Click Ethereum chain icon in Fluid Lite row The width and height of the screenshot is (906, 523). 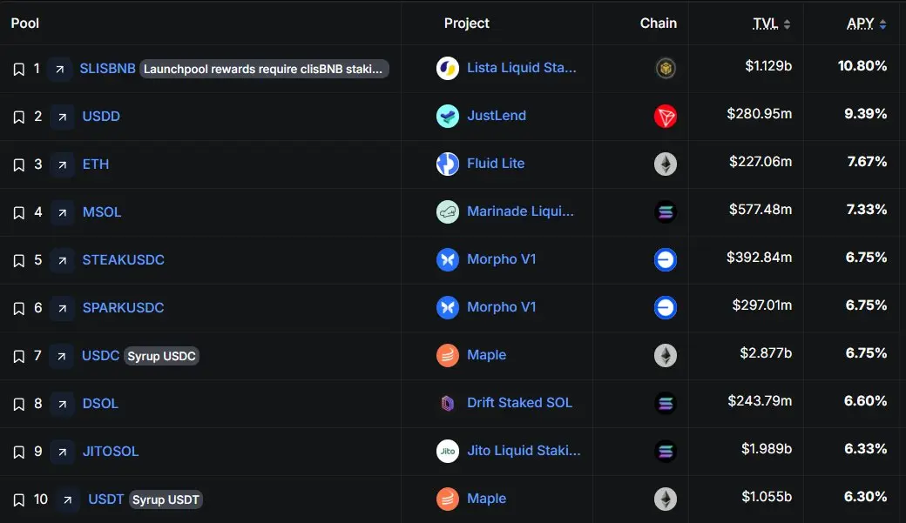666,164
